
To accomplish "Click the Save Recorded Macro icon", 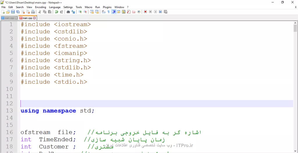I will [x=166, y=12].
